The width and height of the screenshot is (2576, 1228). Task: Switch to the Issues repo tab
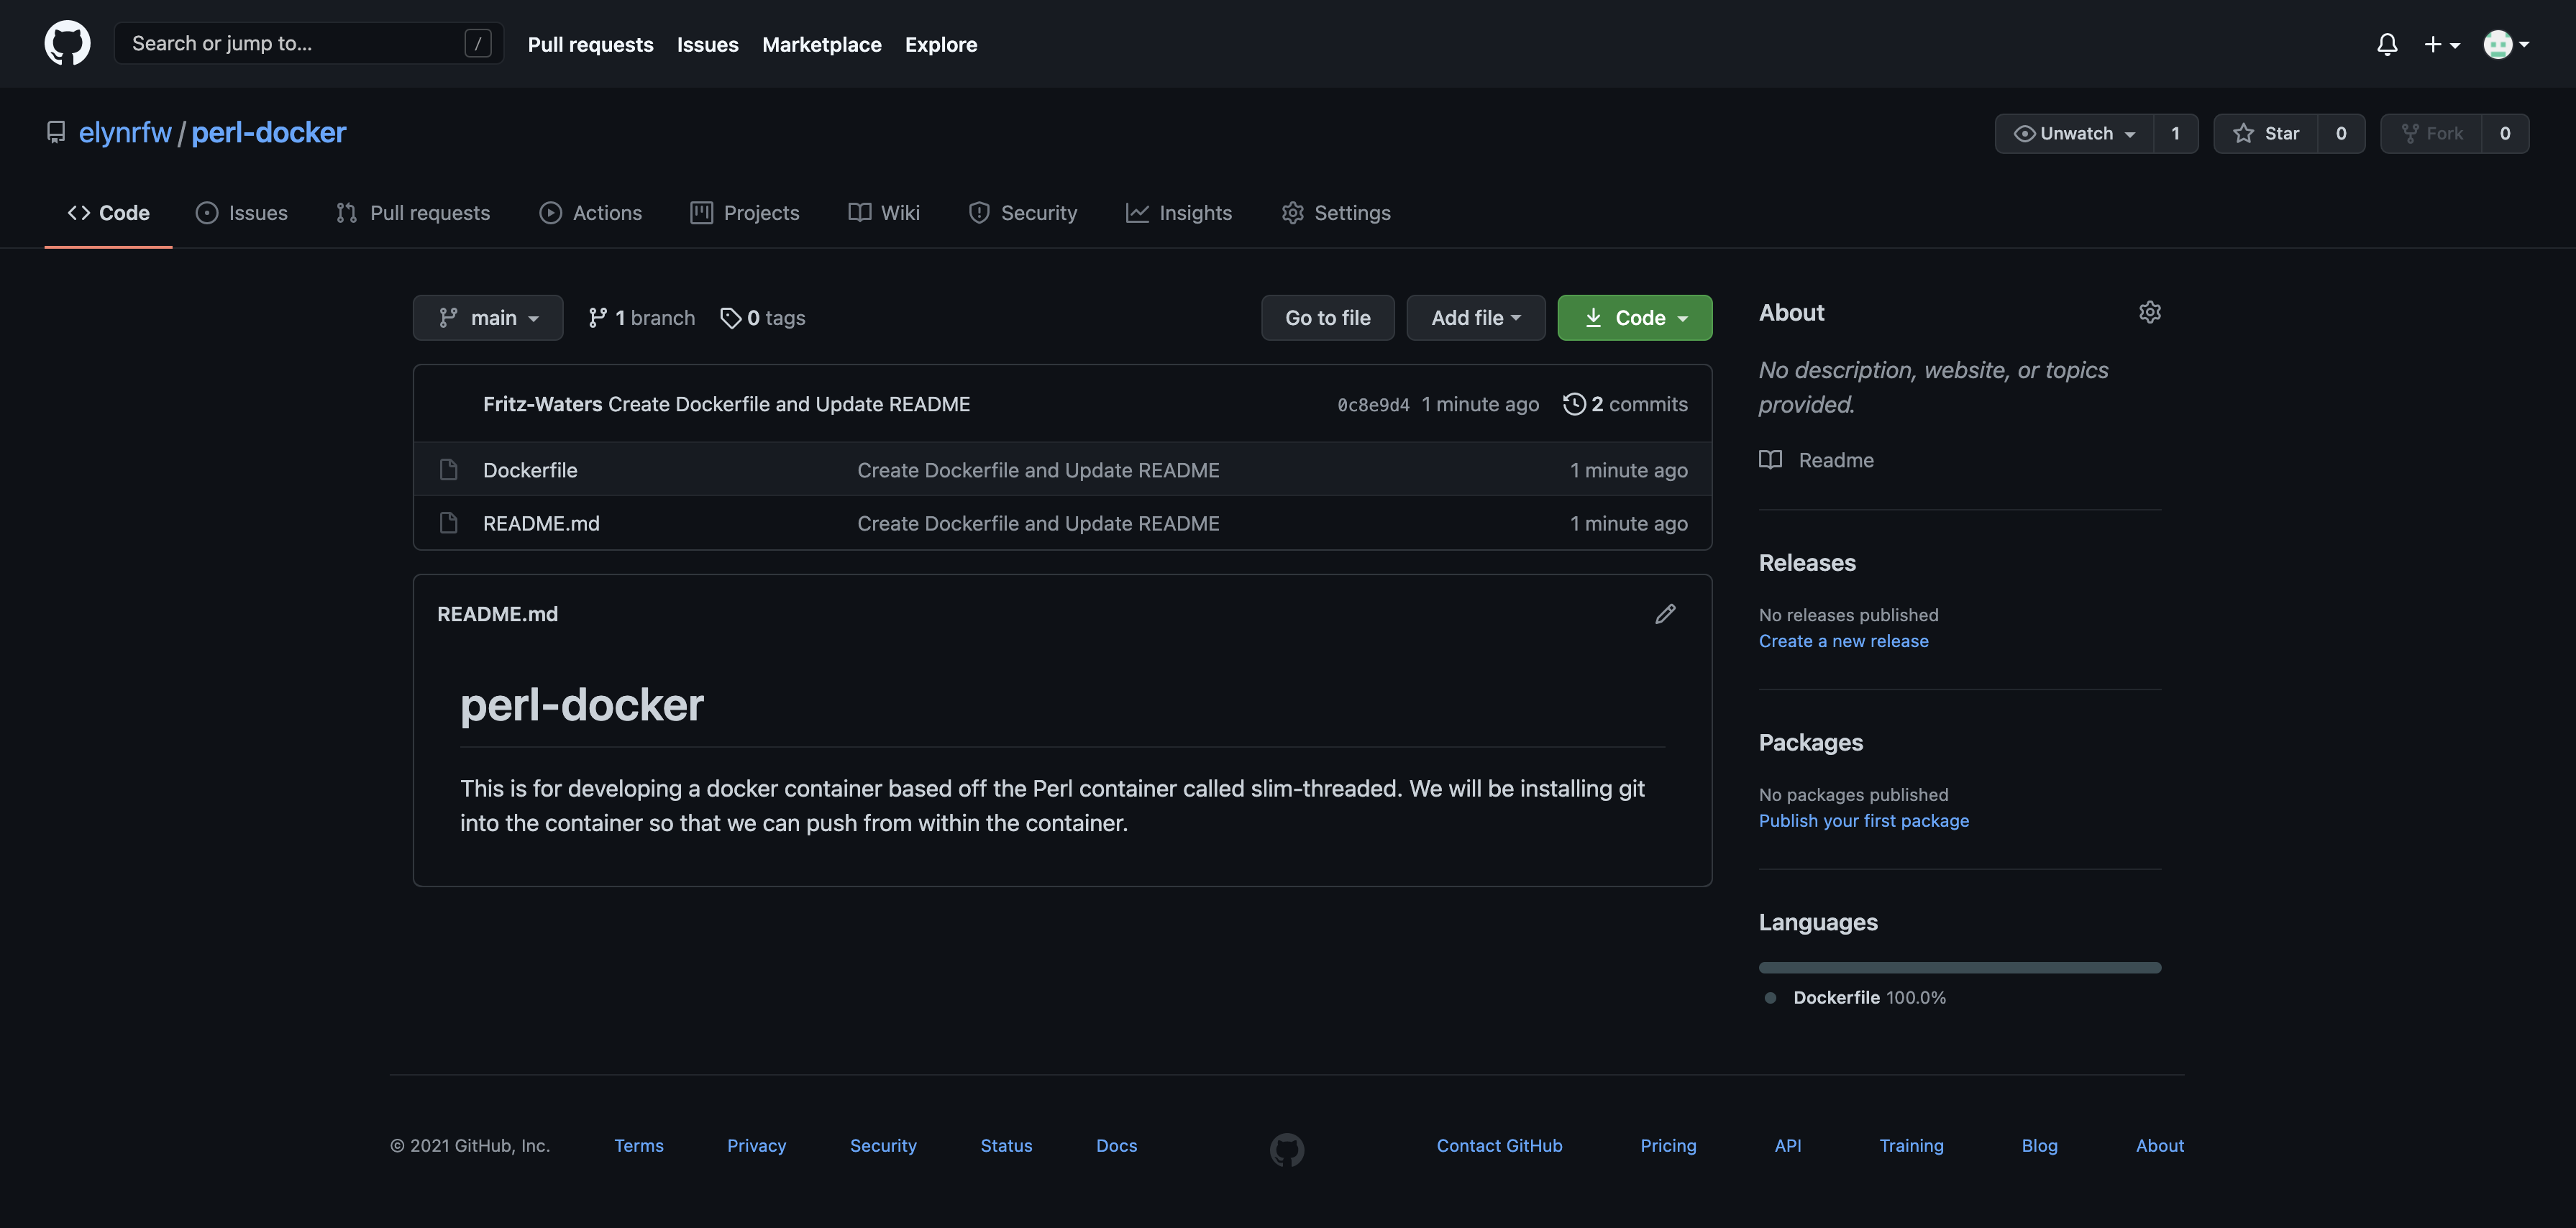241,213
